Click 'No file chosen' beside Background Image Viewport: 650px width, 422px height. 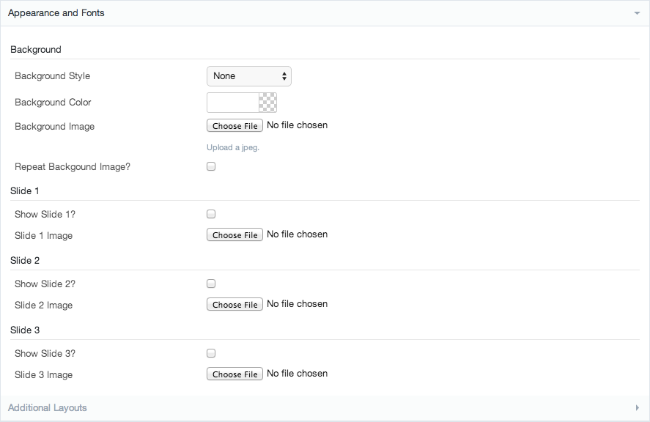pyautogui.click(x=298, y=125)
